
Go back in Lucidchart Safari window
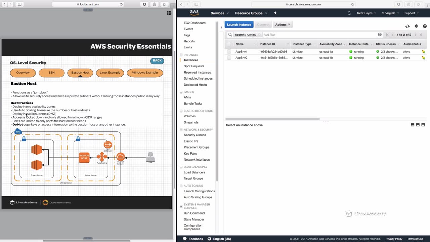pyautogui.click(x=4, y=4)
